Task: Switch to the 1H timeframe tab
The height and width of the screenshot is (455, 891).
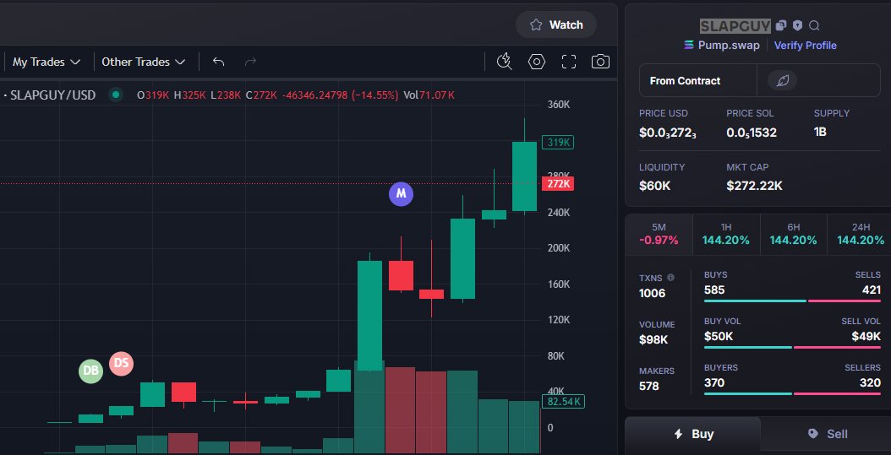Action: [x=726, y=234]
